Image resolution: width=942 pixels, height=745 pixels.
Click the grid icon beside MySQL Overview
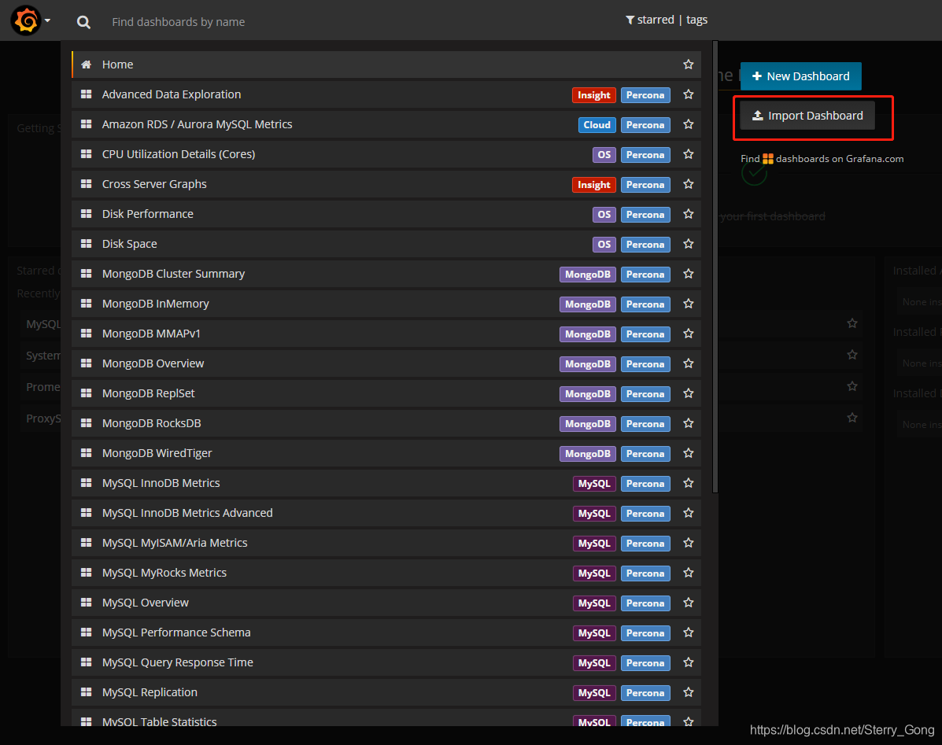[x=86, y=602]
